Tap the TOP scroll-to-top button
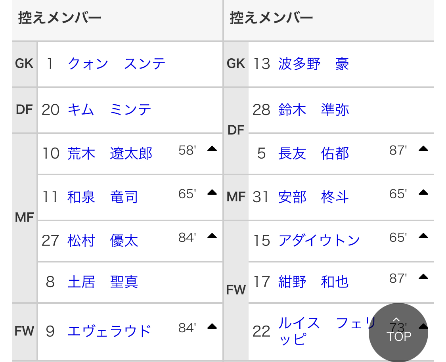 click(x=398, y=332)
